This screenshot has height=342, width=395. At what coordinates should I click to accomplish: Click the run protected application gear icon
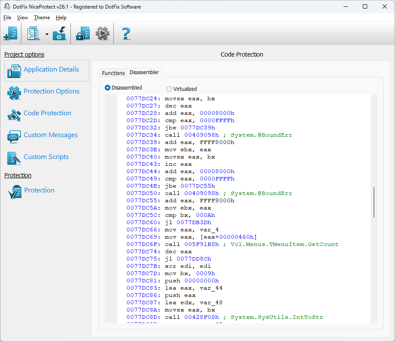coord(103,33)
